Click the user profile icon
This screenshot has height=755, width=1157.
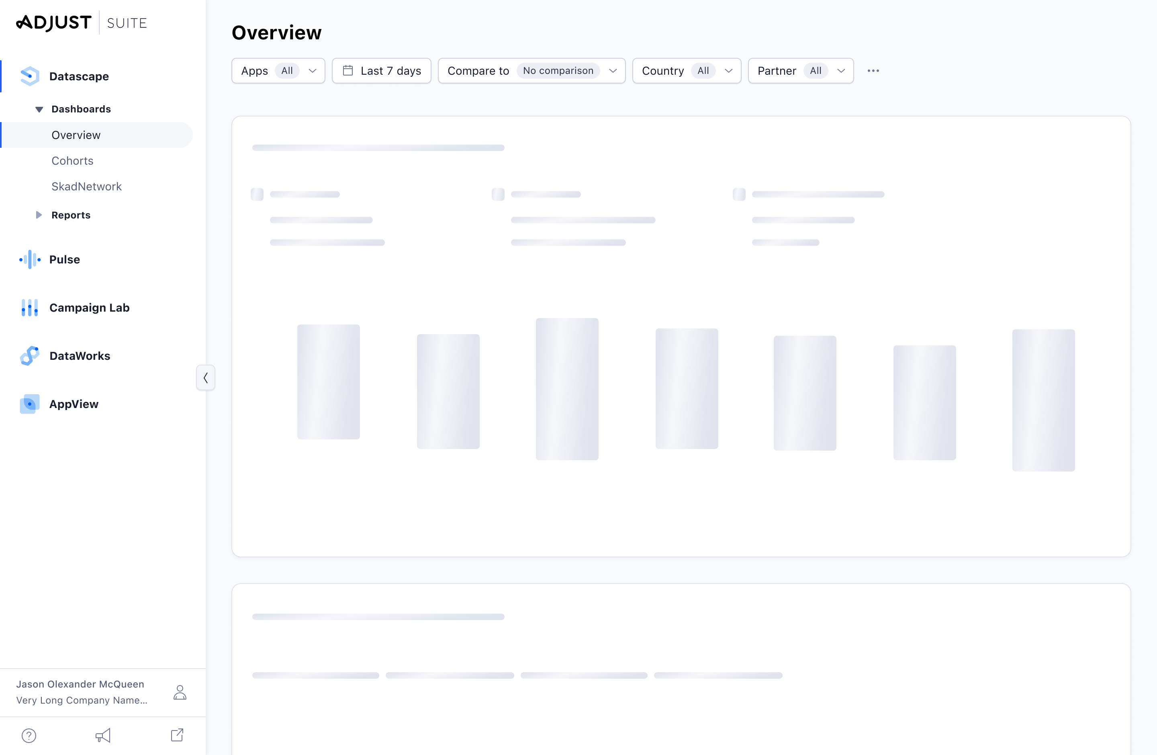click(180, 693)
